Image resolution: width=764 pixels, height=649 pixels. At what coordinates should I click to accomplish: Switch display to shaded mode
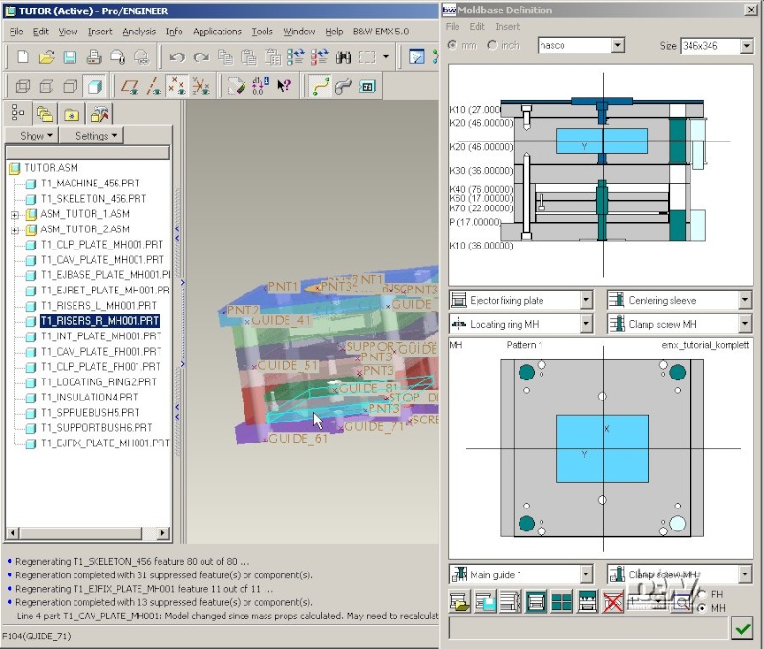pyautogui.click(x=95, y=87)
